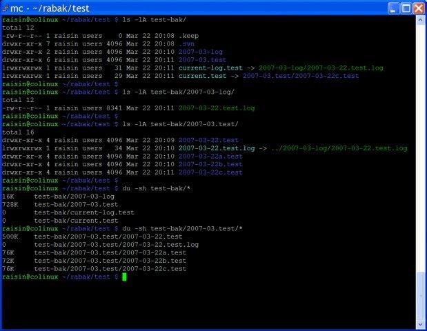Close the mc terminal window
The height and width of the screenshot is (331, 427).
point(418,8)
